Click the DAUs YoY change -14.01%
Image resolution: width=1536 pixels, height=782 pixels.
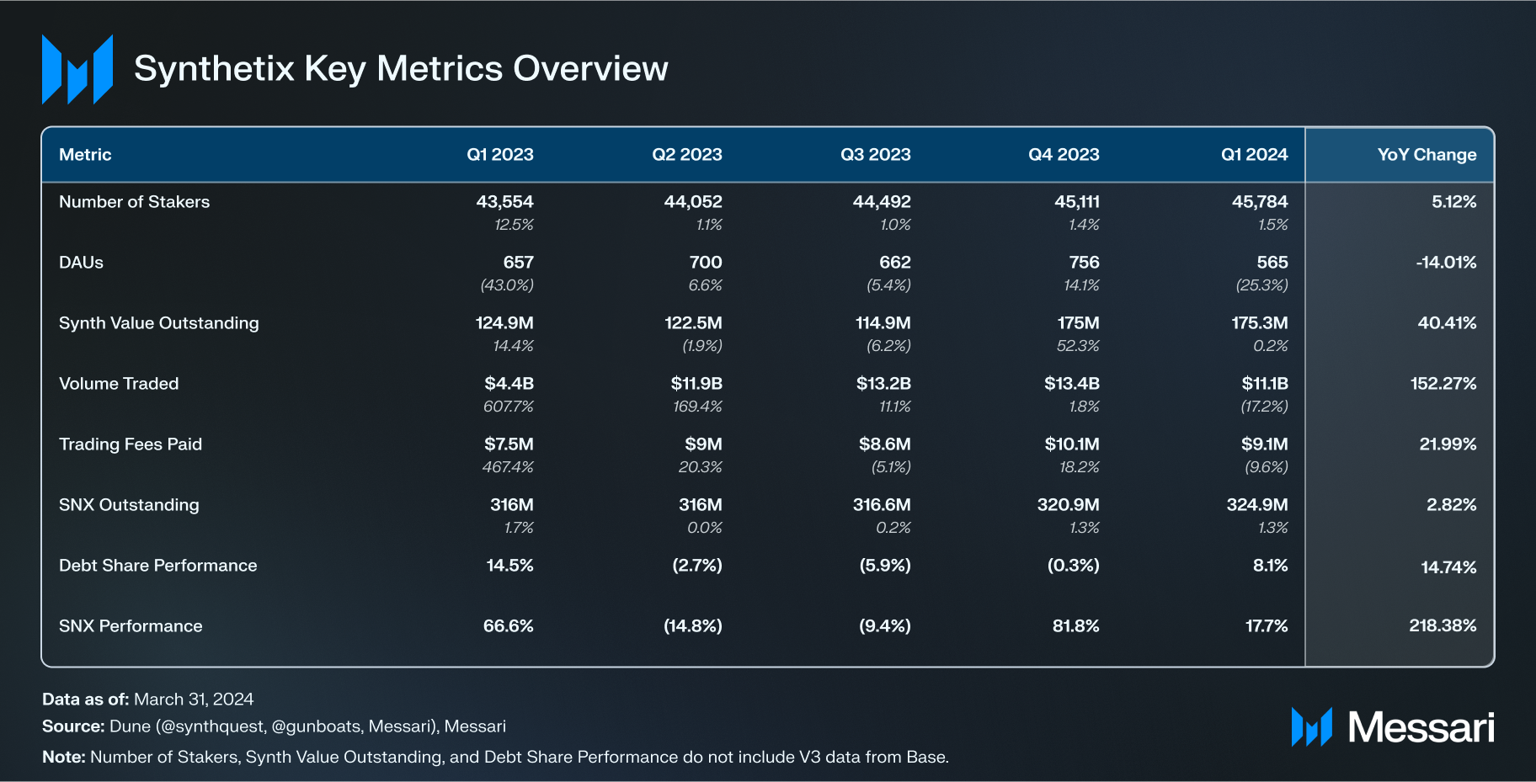click(x=1447, y=263)
